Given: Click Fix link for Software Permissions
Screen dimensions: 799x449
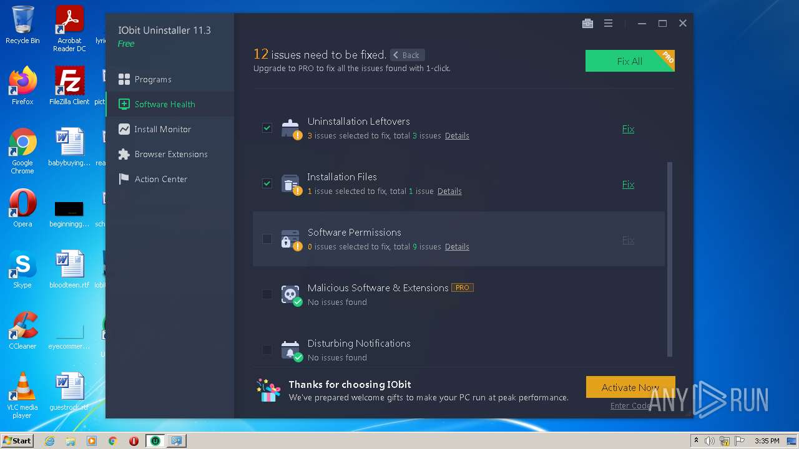Looking at the screenshot, I should tap(628, 240).
